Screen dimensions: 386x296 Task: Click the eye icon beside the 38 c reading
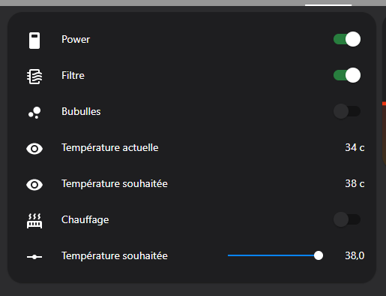coord(34,185)
